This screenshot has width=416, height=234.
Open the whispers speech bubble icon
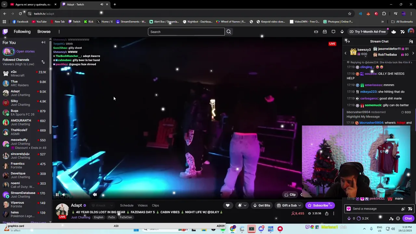click(x=333, y=32)
